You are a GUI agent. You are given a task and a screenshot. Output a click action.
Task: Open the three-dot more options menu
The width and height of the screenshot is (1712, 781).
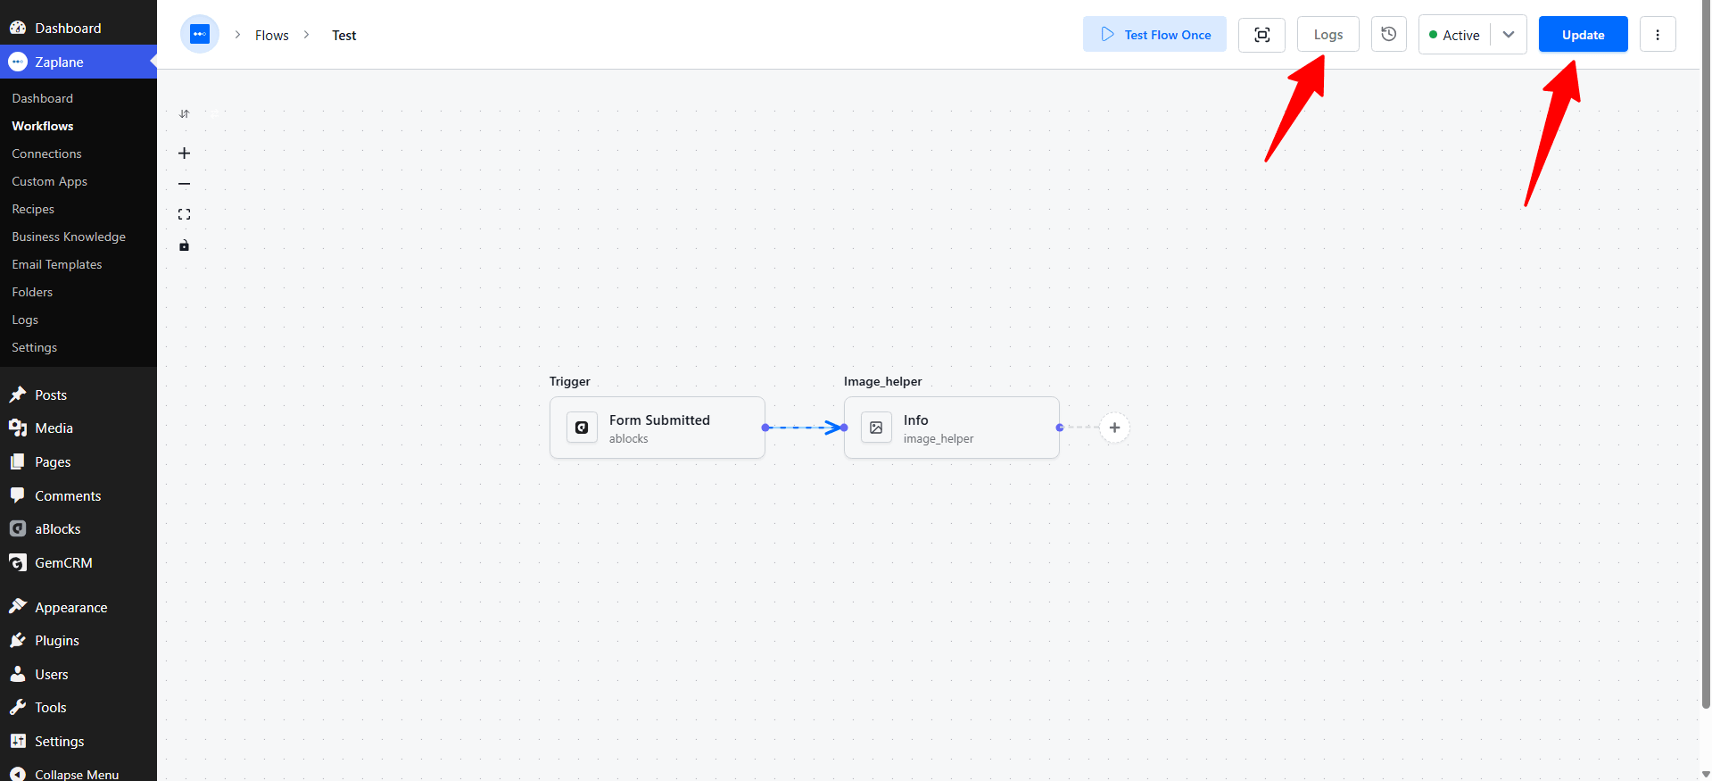point(1658,35)
